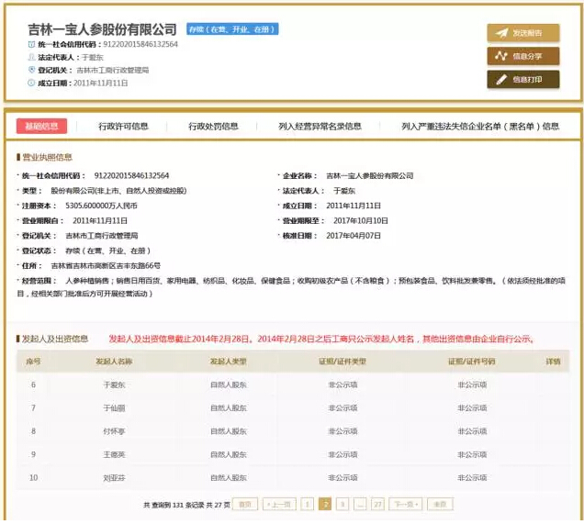
Task: Open the 行政处罚信息 tab
Action: tap(213, 127)
